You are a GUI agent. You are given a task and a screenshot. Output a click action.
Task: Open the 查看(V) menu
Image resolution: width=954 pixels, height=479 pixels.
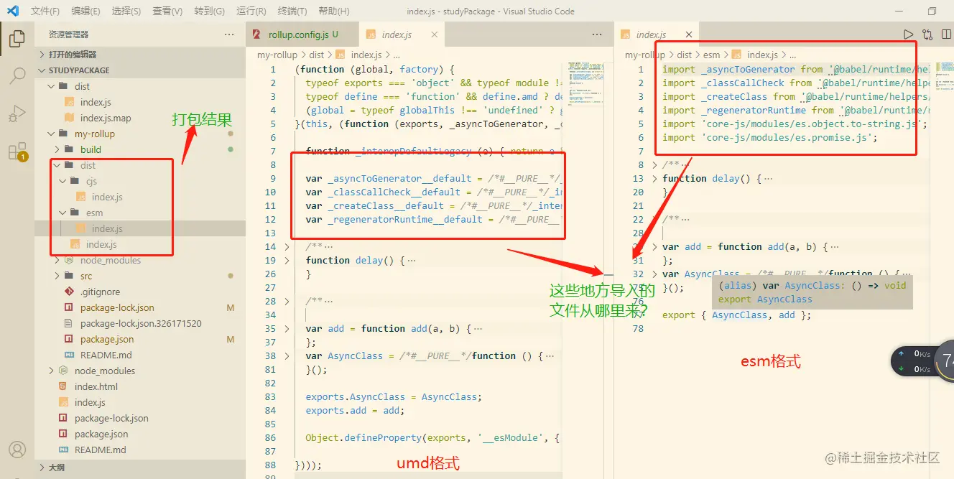167,11
